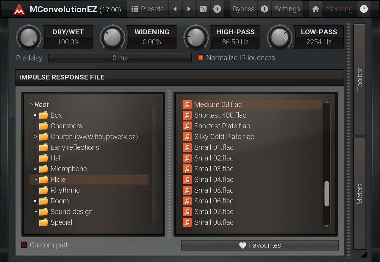Viewport: 380px width, 262px height.
Task: Load the previous preset with left arrow
Action: [x=175, y=9]
